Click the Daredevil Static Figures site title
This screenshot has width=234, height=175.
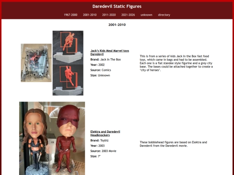coord(117,6)
